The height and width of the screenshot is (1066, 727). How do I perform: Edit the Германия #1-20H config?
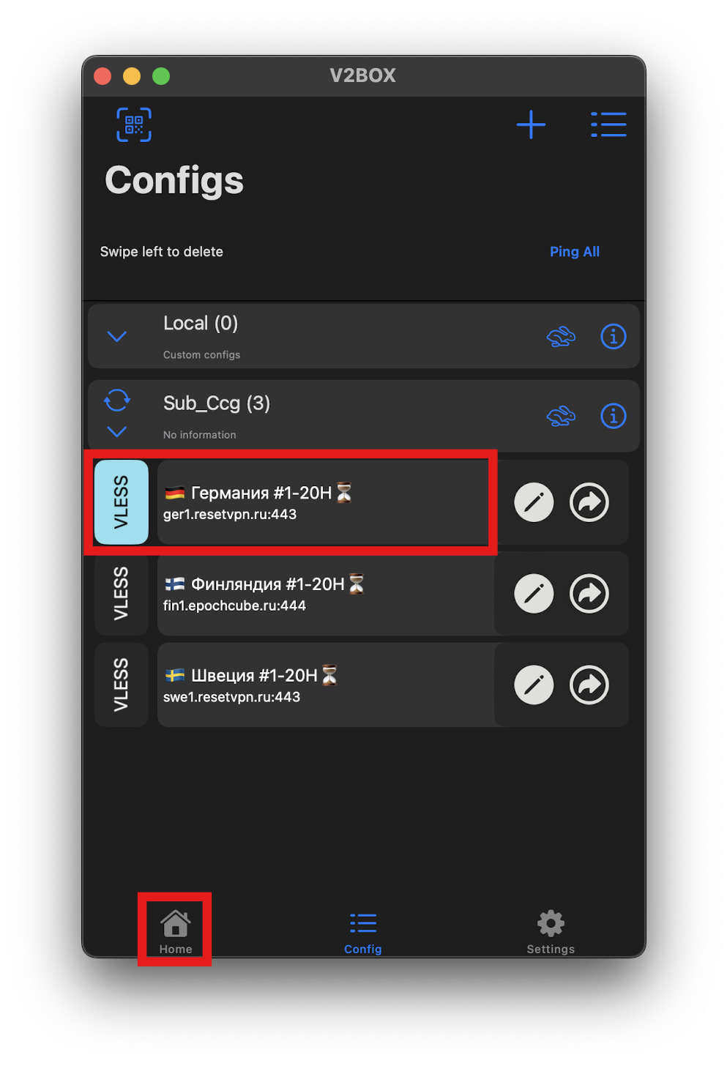coord(534,502)
